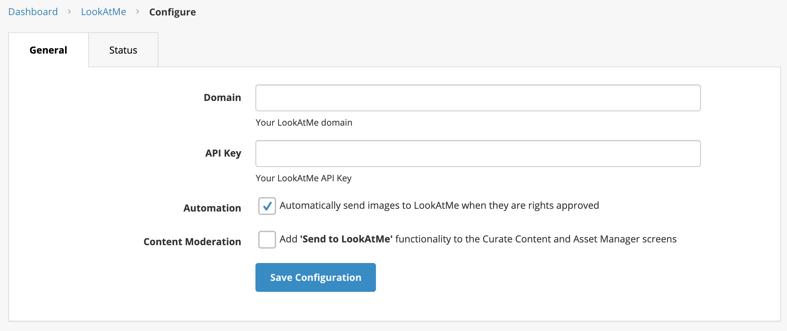Switch to the Status tab

click(x=123, y=50)
